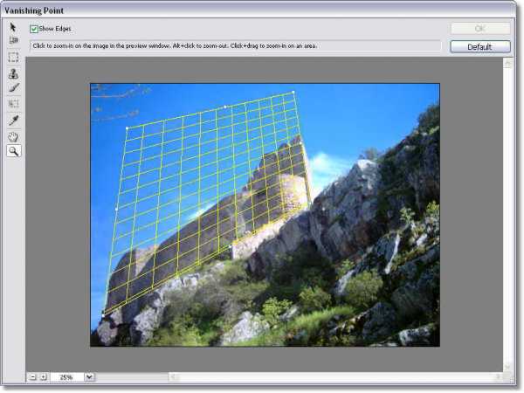
Task: Select the Edit Plane arrow tool
Action: click(x=13, y=27)
